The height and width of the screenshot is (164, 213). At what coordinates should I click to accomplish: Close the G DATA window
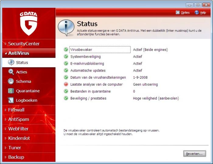pyautogui.click(x=206, y=5)
